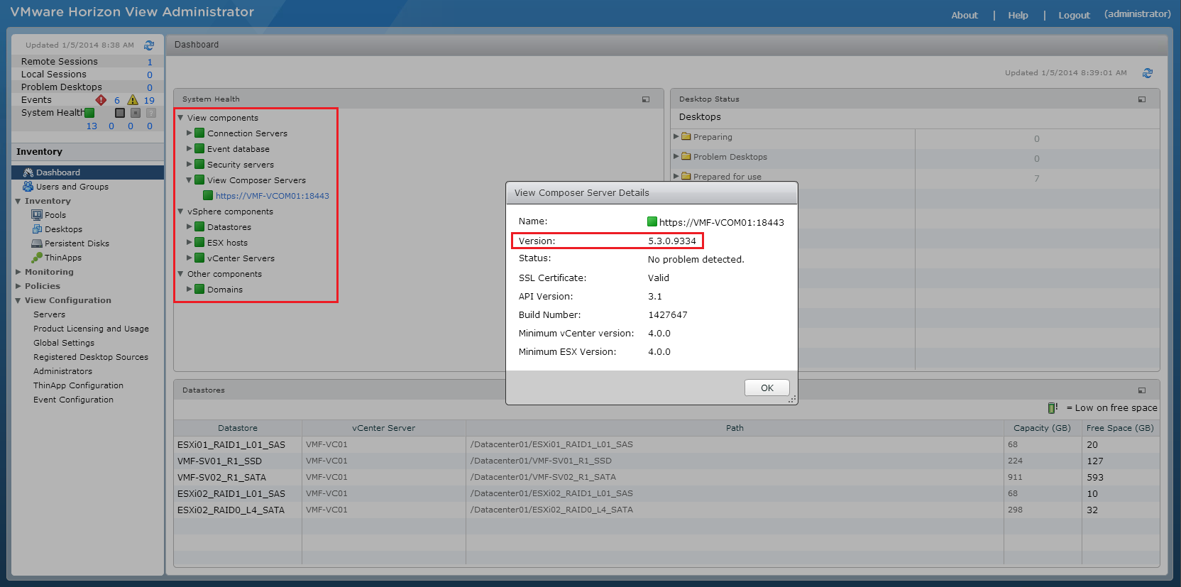Screen dimensions: 1181x587
Task: Click the red error events icon
Action: (x=101, y=100)
